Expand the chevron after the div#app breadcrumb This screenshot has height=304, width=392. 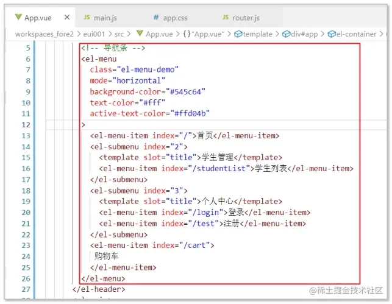[323, 34]
